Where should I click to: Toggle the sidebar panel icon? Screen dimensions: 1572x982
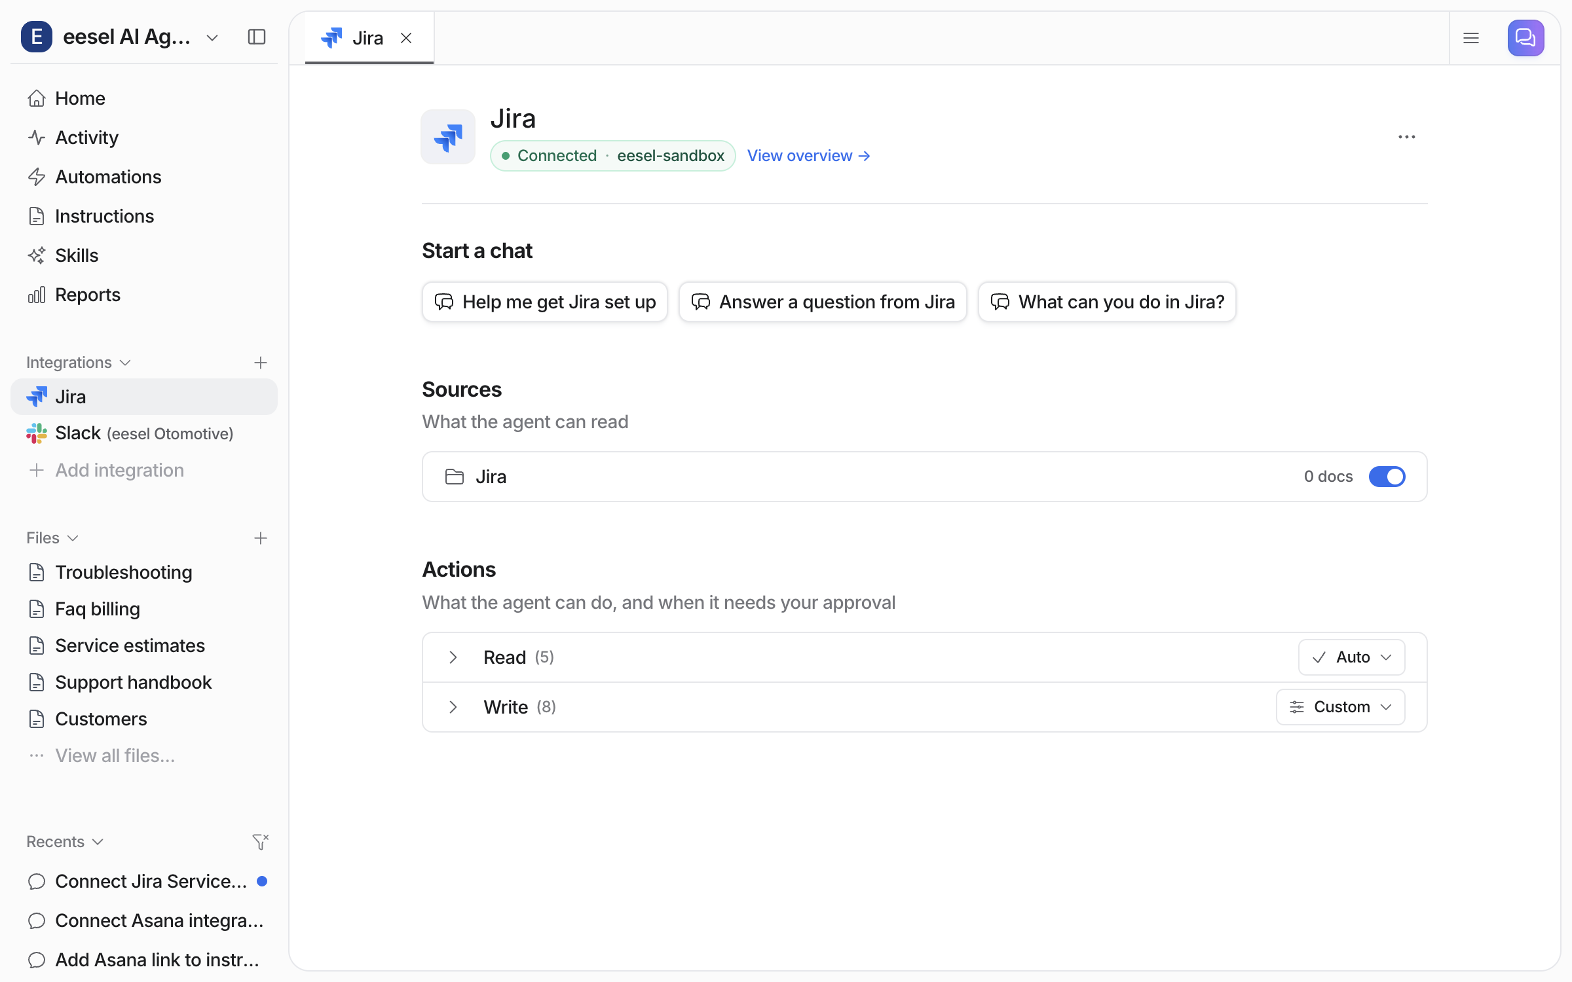[257, 37]
